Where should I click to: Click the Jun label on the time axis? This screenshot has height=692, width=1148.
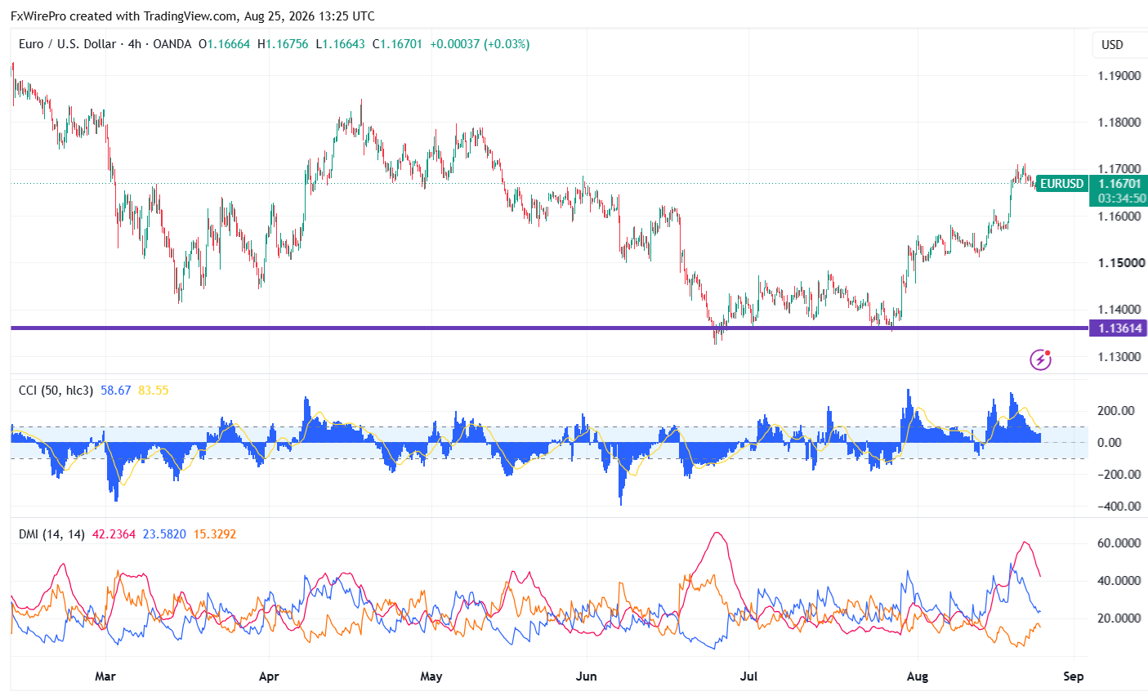tap(586, 676)
